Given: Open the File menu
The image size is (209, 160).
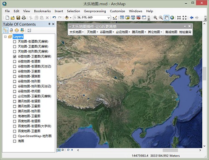Looking at the screenshot, I should coord(7,11).
